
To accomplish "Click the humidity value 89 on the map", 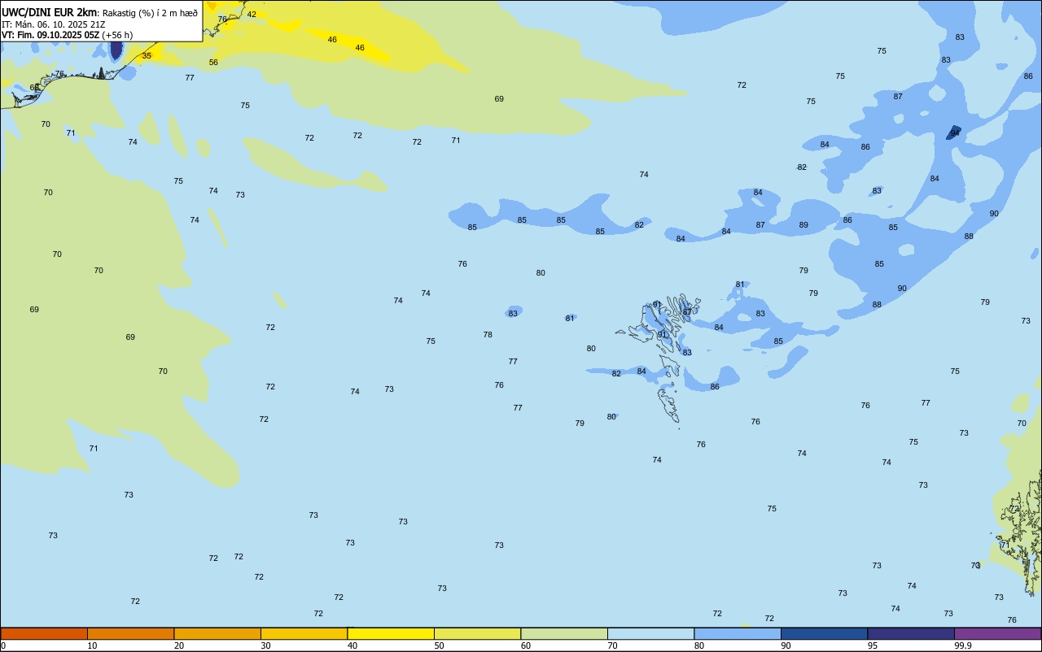I will click(x=803, y=225).
